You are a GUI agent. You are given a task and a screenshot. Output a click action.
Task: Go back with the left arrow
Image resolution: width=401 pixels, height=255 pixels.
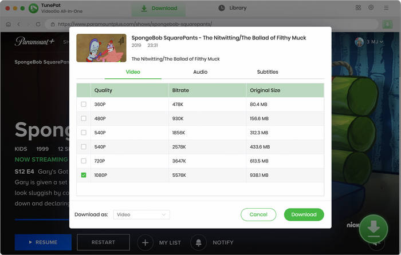coord(19,25)
